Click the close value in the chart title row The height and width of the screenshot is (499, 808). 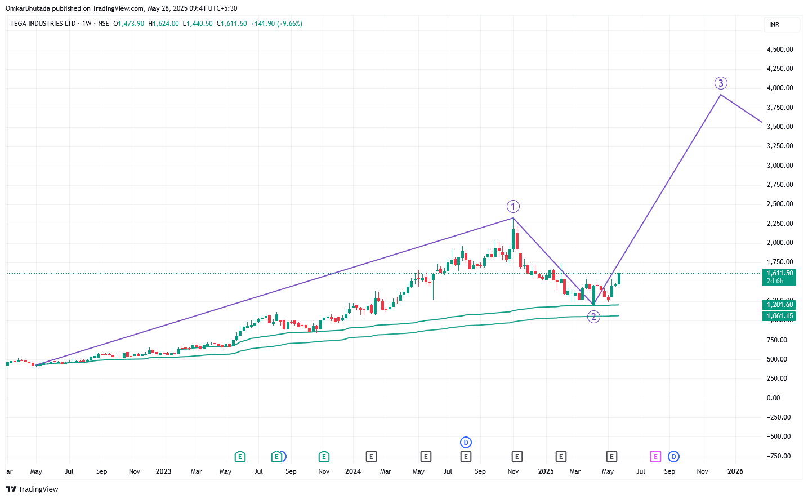(234, 24)
